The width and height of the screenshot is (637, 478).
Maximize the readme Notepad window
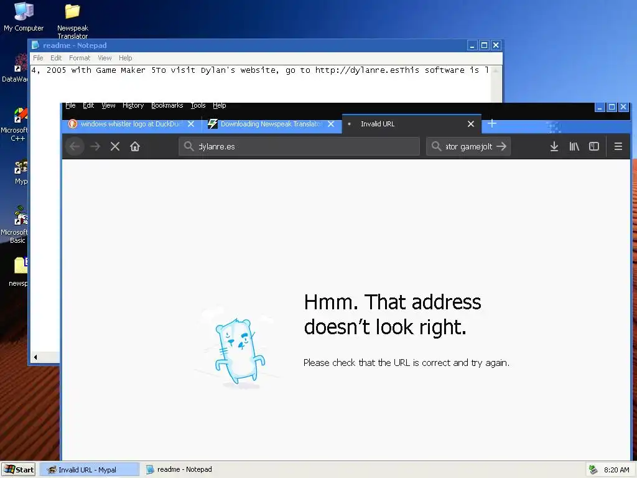pyautogui.click(x=484, y=45)
